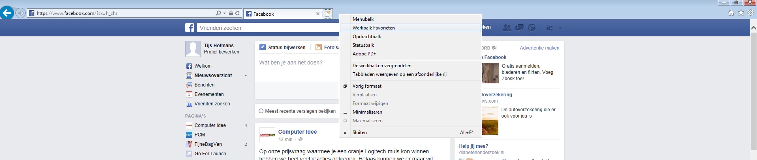The width and height of the screenshot is (757, 160).
Task: Click the 'Profiel bewerken' link
Action: click(222, 52)
